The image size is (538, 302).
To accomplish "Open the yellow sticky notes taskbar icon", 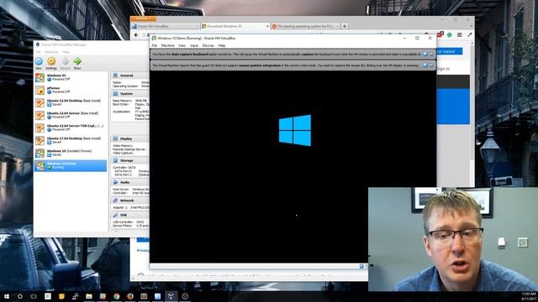I will 61,296.
